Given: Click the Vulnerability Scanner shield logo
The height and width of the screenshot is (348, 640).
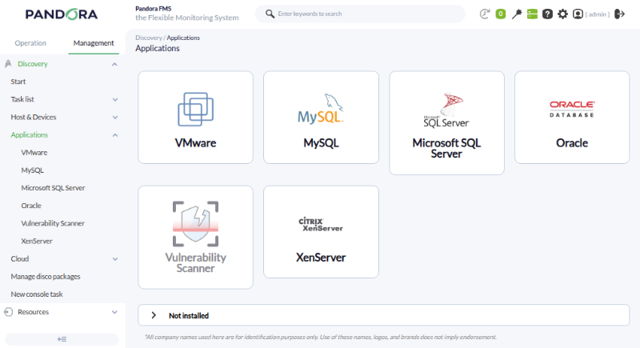Looking at the screenshot, I should tap(195, 224).
